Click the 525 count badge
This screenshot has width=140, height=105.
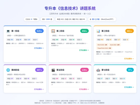coord(39,31)
